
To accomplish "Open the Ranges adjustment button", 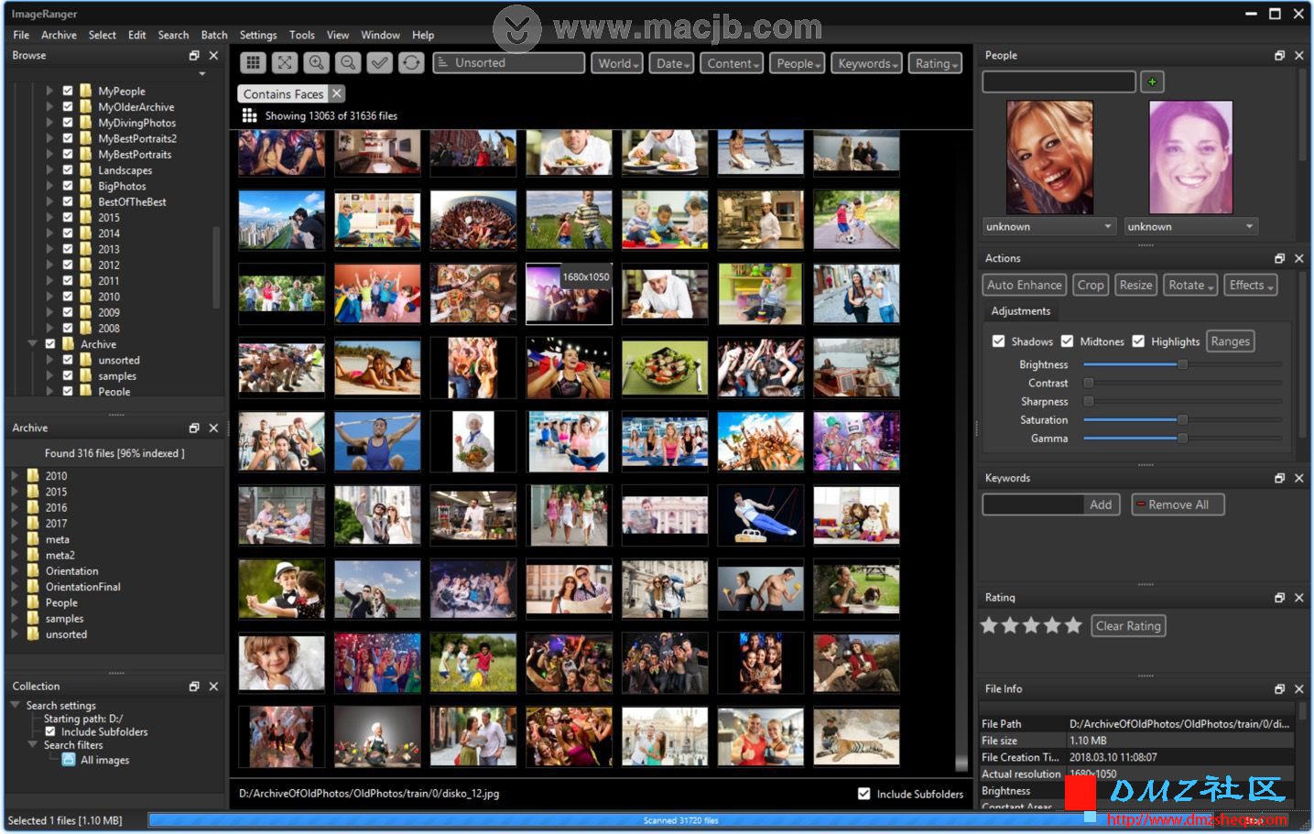I will coord(1231,341).
